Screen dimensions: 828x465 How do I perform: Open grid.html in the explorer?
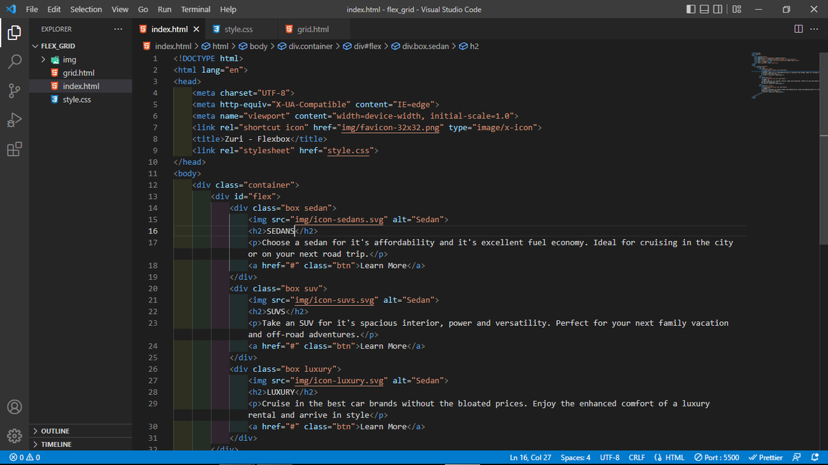(x=79, y=73)
